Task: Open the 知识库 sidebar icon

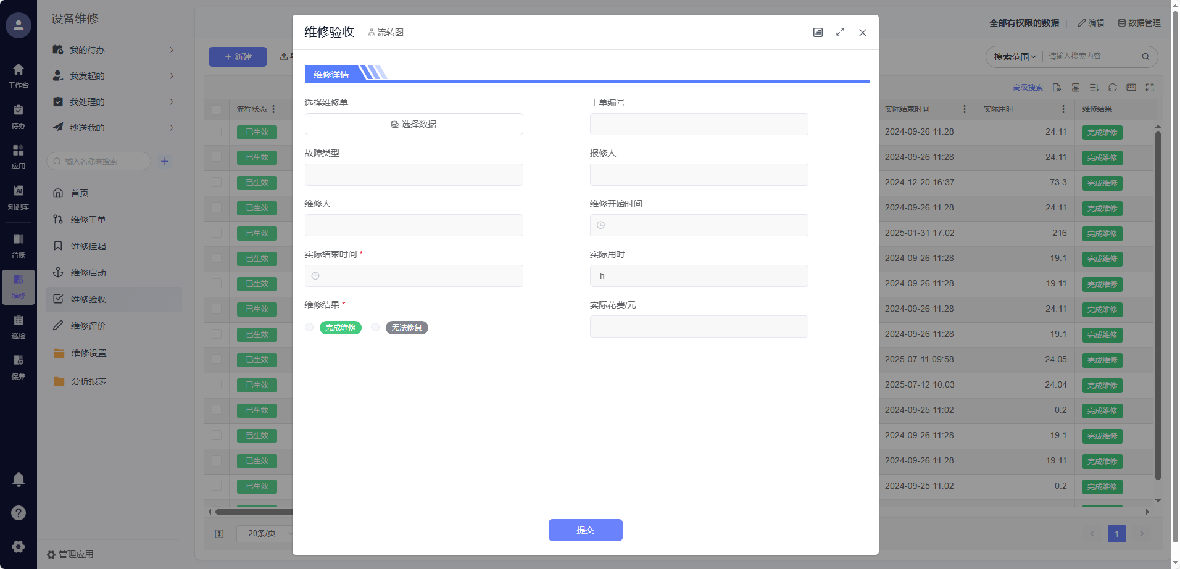Action: pyautogui.click(x=19, y=196)
